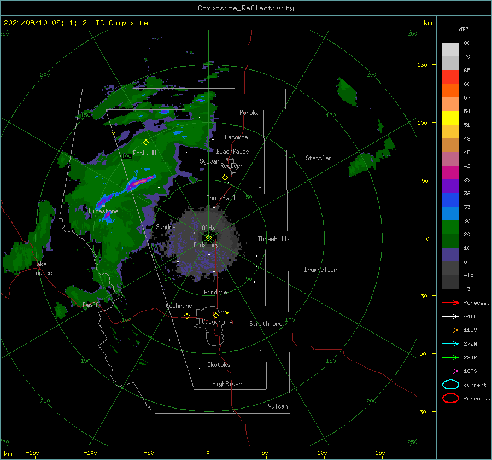
Task: Click the yellow diamond marker near Cochrane
Action: (187, 316)
